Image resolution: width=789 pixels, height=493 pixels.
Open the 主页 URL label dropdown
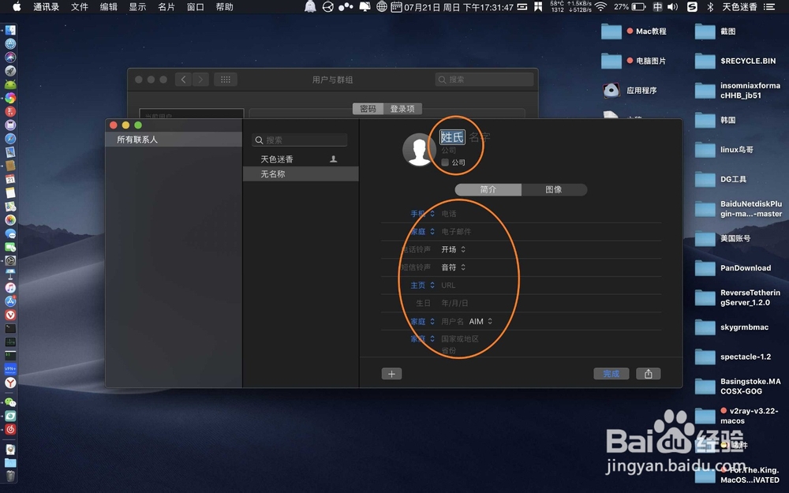tap(422, 286)
